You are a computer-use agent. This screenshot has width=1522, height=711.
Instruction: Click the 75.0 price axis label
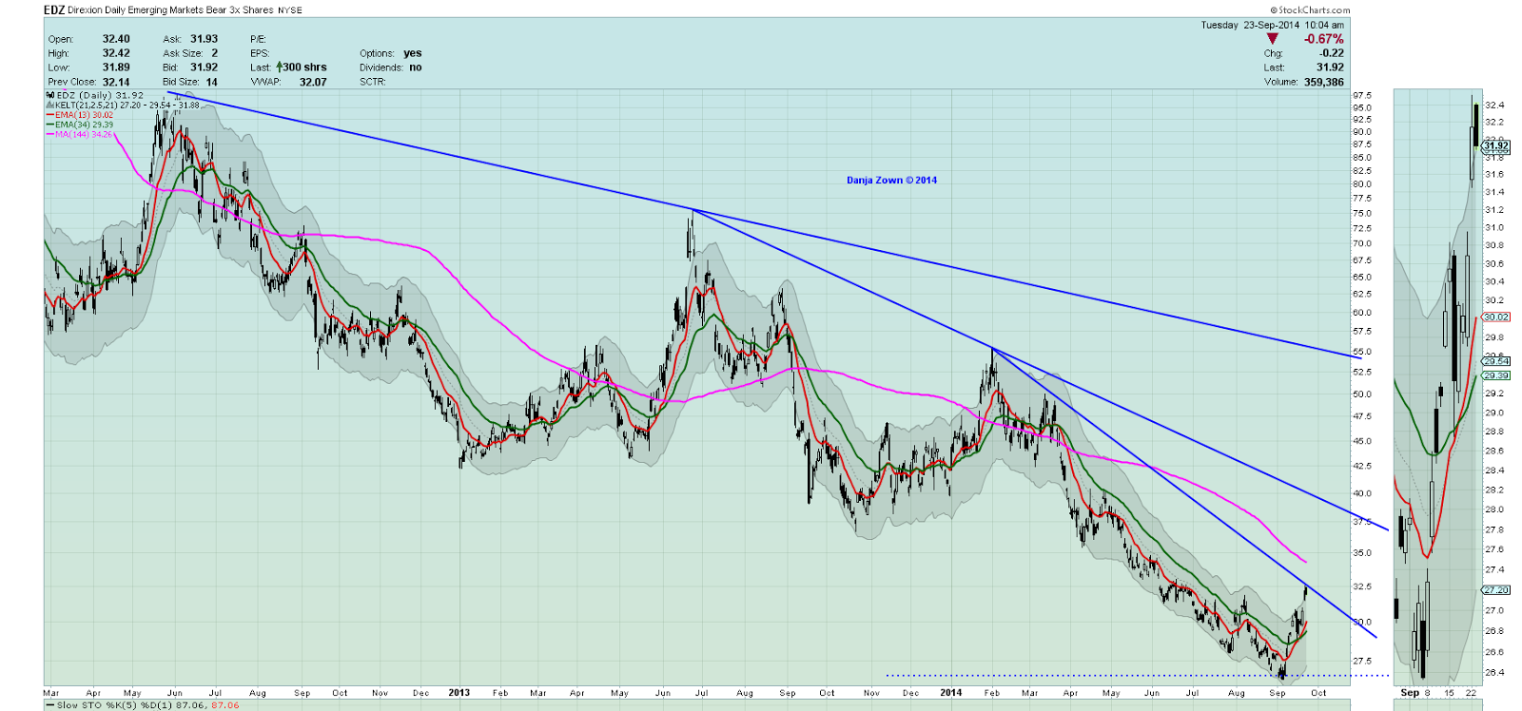point(1362,213)
